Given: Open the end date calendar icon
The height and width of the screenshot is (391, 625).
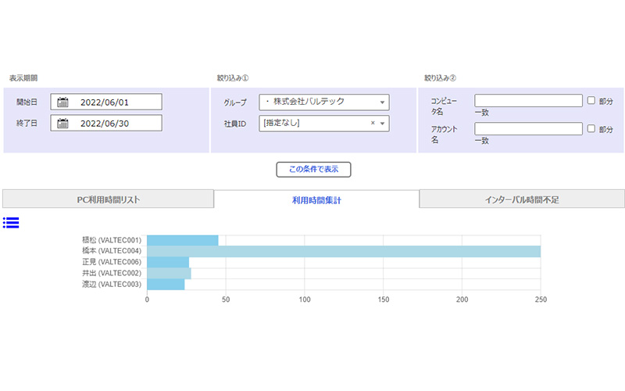Looking at the screenshot, I should 62,124.
